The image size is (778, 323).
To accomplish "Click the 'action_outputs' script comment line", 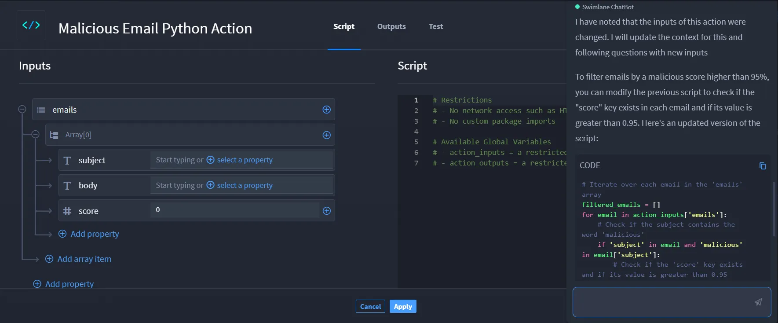I will point(500,163).
